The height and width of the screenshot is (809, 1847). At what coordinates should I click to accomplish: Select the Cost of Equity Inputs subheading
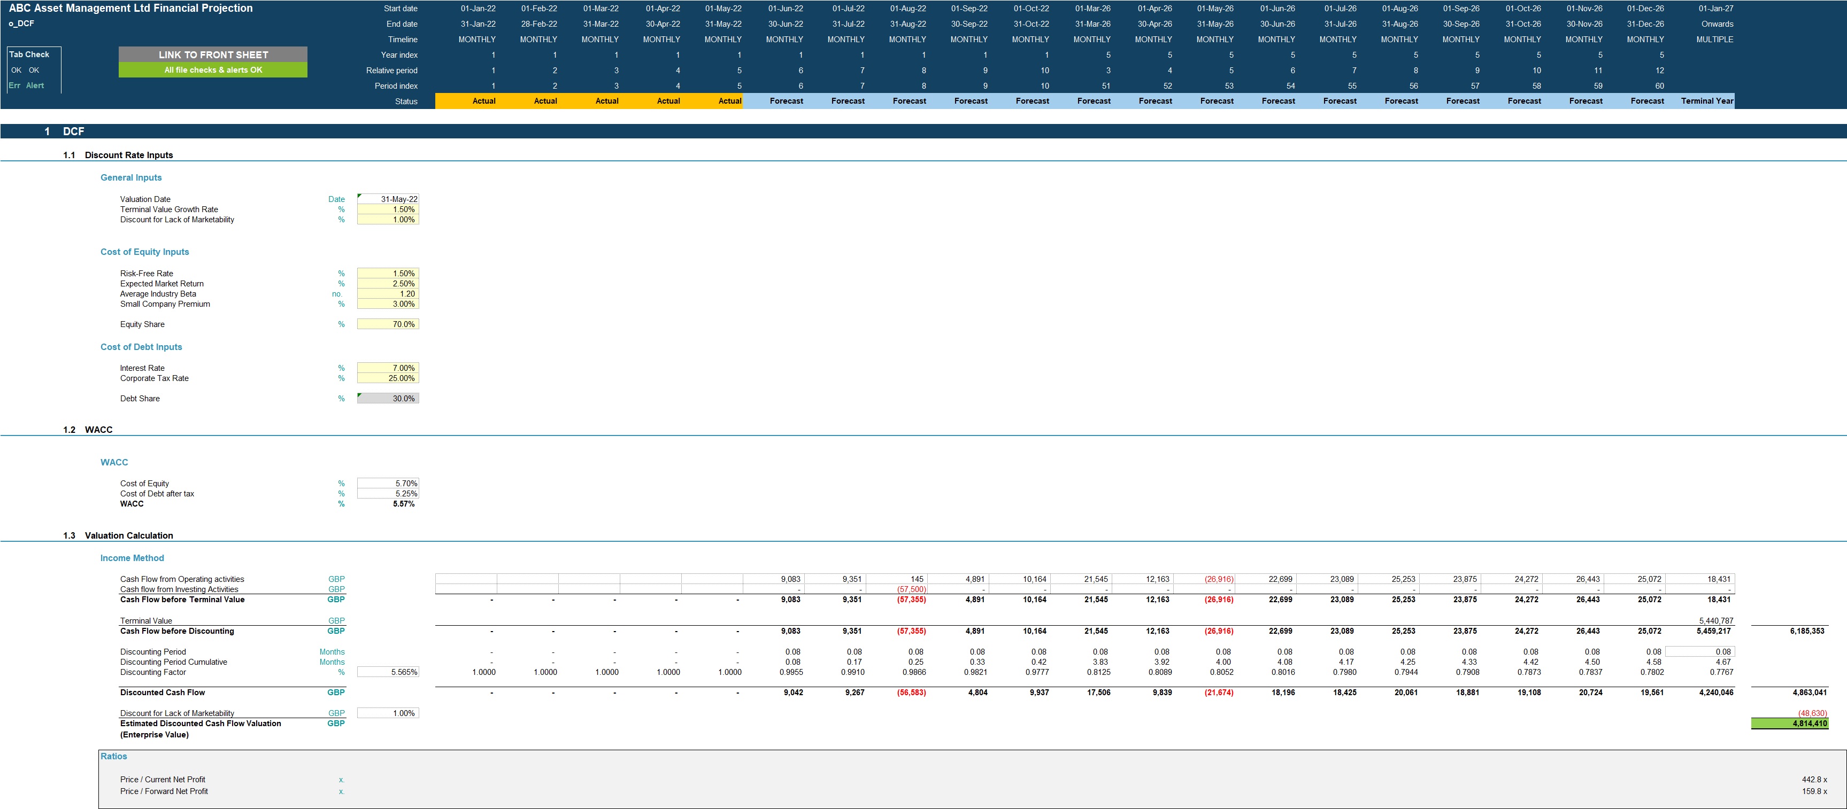[x=145, y=252]
